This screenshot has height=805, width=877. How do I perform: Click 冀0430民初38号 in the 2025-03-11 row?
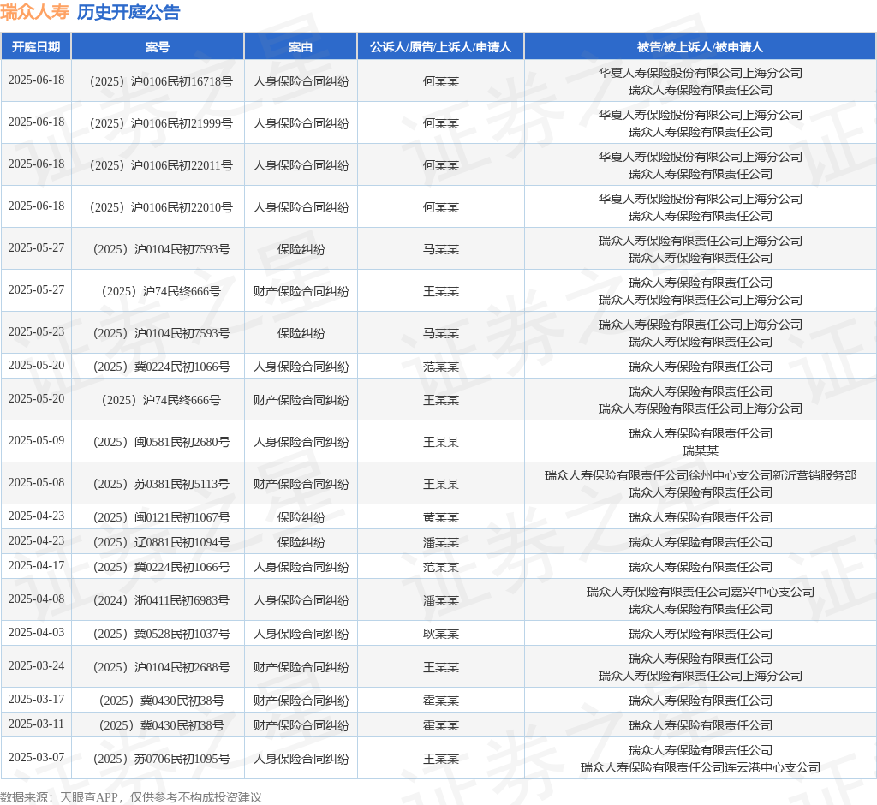coord(161,725)
